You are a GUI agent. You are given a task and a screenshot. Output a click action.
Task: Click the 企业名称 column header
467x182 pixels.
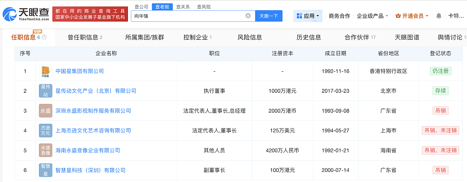pos(106,53)
